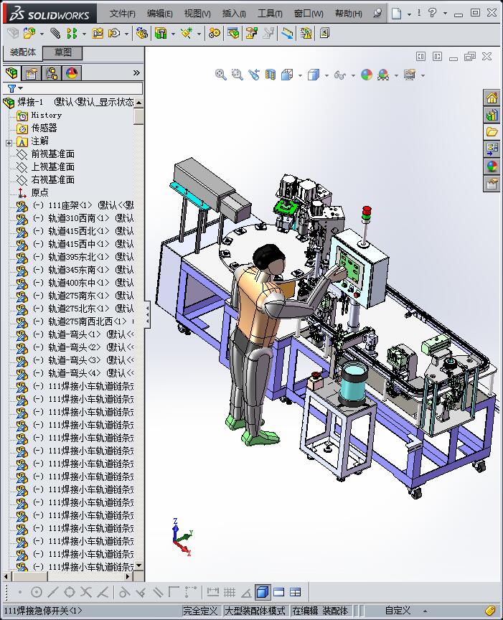Screen dimensions: 503x620
Task: Click the Interference Detection icon
Action: point(288,33)
